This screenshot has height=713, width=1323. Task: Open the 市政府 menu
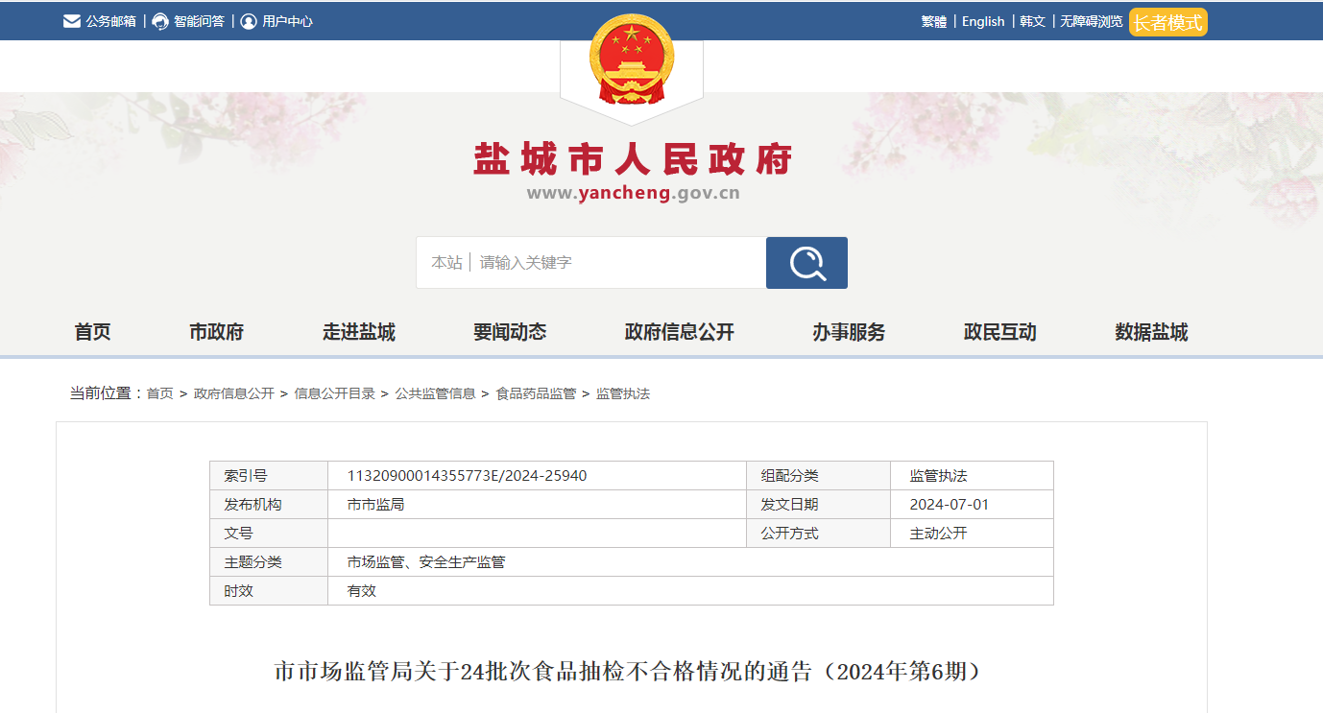(x=216, y=332)
